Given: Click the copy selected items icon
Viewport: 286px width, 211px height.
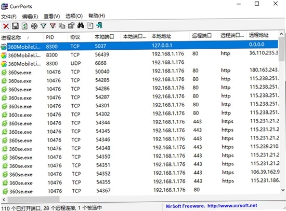Looking at the screenshot, I should [62, 26].
